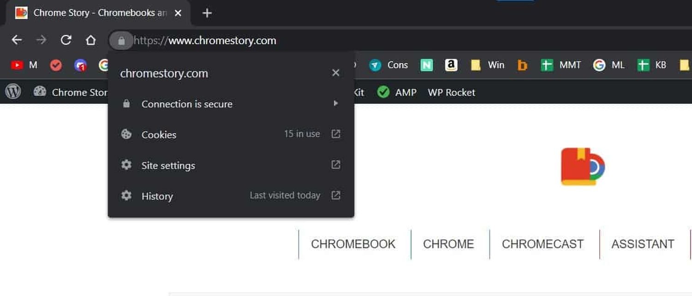Click the WordPress logo in admin bar
Image resolution: width=692 pixels, height=296 pixels.
(x=13, y=92)
